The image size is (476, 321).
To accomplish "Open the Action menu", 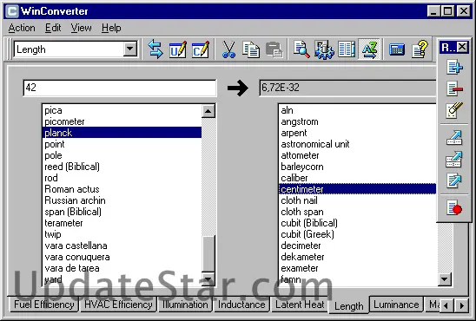I will [22, 28].
